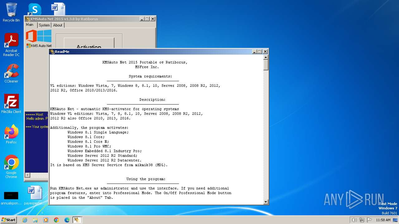
Task: Click the KMSAuto log left scroll arrow
Action: tap(27, 175)
